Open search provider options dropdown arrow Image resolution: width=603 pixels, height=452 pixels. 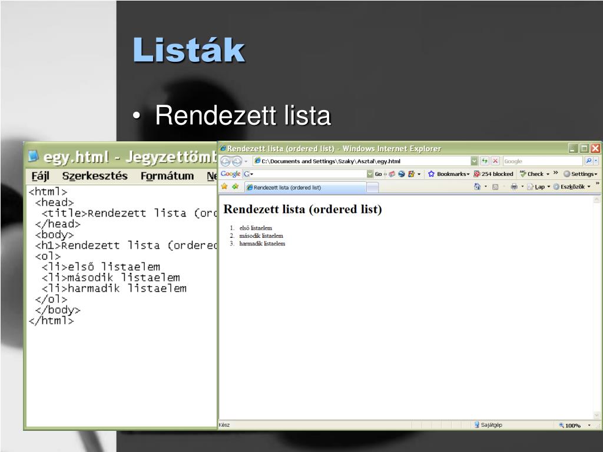tap(596, 161)
